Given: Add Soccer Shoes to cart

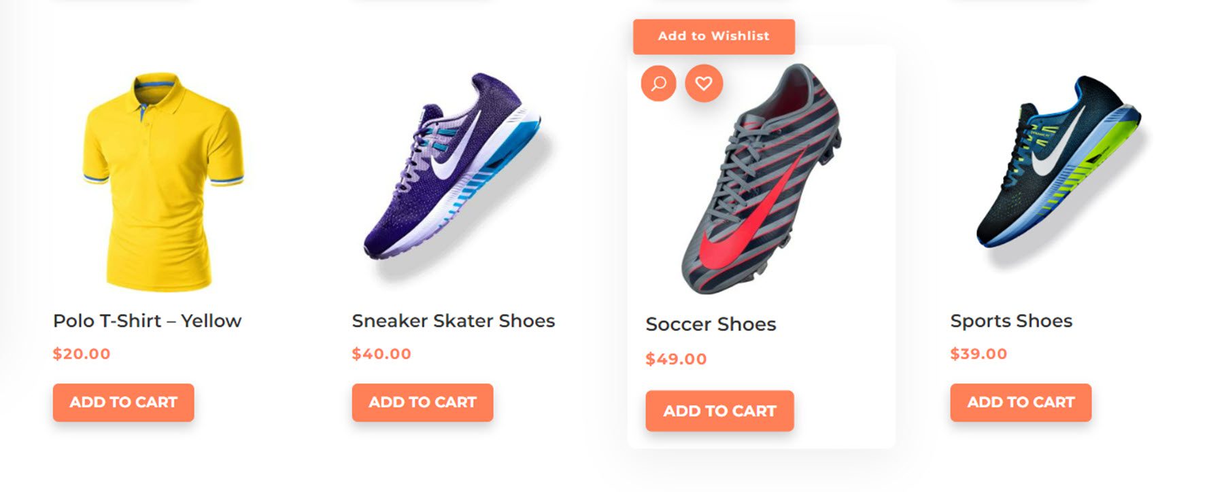Looking at the screenshot, I should pos(720,410).
